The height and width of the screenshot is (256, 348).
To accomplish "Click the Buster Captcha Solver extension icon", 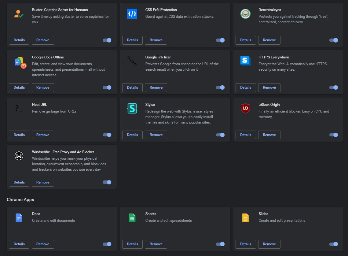I will pyautogui.click(x=19, y=14).
